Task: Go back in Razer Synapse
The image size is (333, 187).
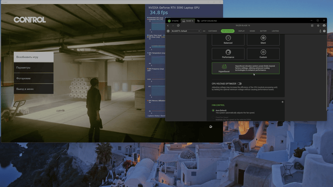Action: (168, 26)
